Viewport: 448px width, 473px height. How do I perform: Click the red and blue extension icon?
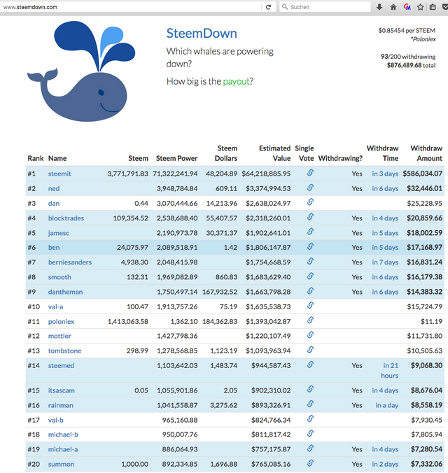coord(407,7)
